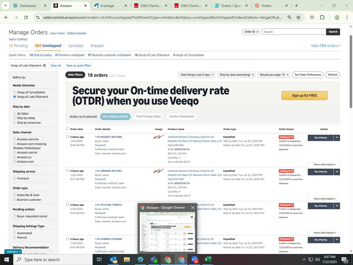Check the Amazon.ca sales channel
The height and width of the screenshot is (265, 353).
pos(15,157)
